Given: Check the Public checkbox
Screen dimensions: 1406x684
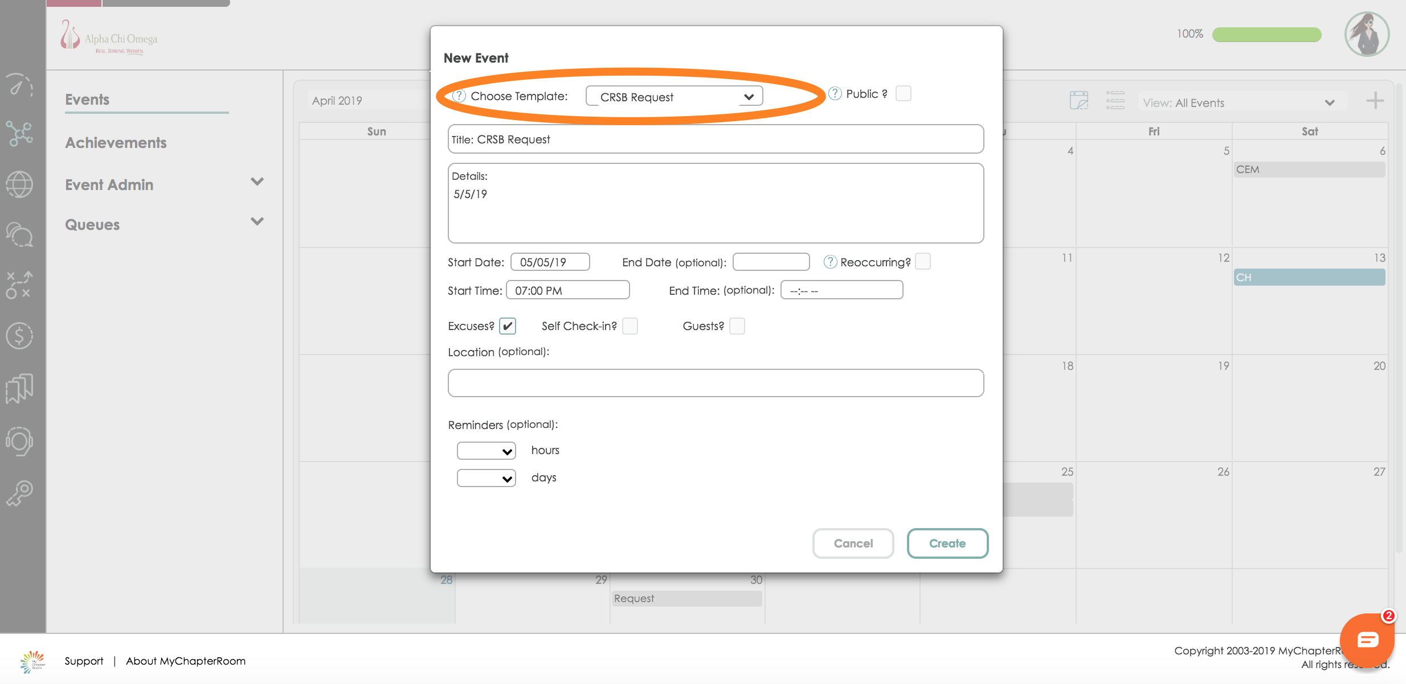Looking at the screenshot, I should pos(903,93).
